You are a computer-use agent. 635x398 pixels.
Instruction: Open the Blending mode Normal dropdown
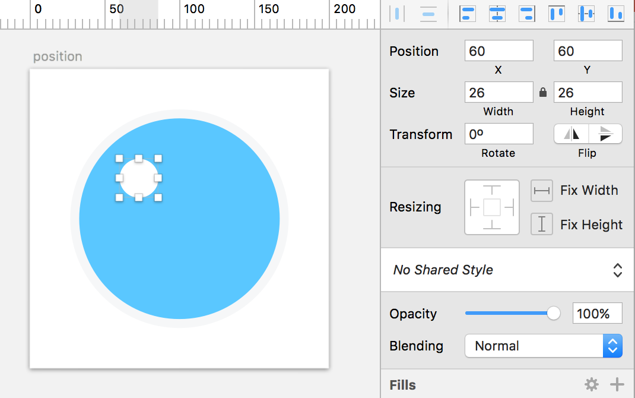[544, 346]
